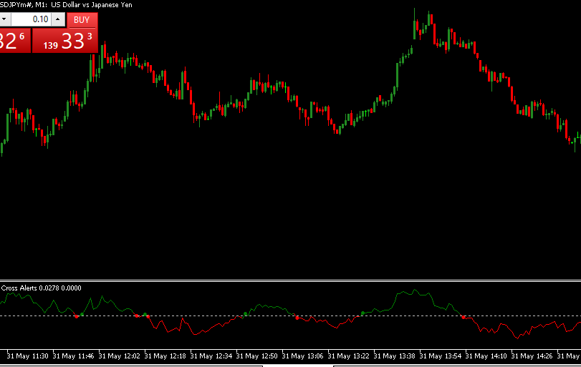Screen dimensions: 581x367
Task: Click the 31 May 12:50 time label
Action: tap(256, 356)
